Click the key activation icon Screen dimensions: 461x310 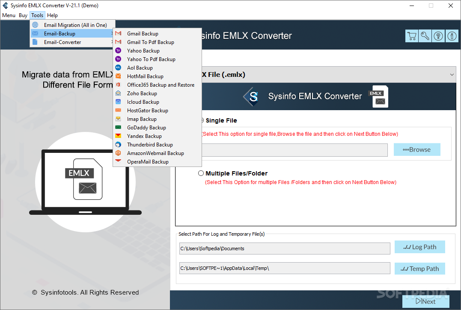point(425,36)
